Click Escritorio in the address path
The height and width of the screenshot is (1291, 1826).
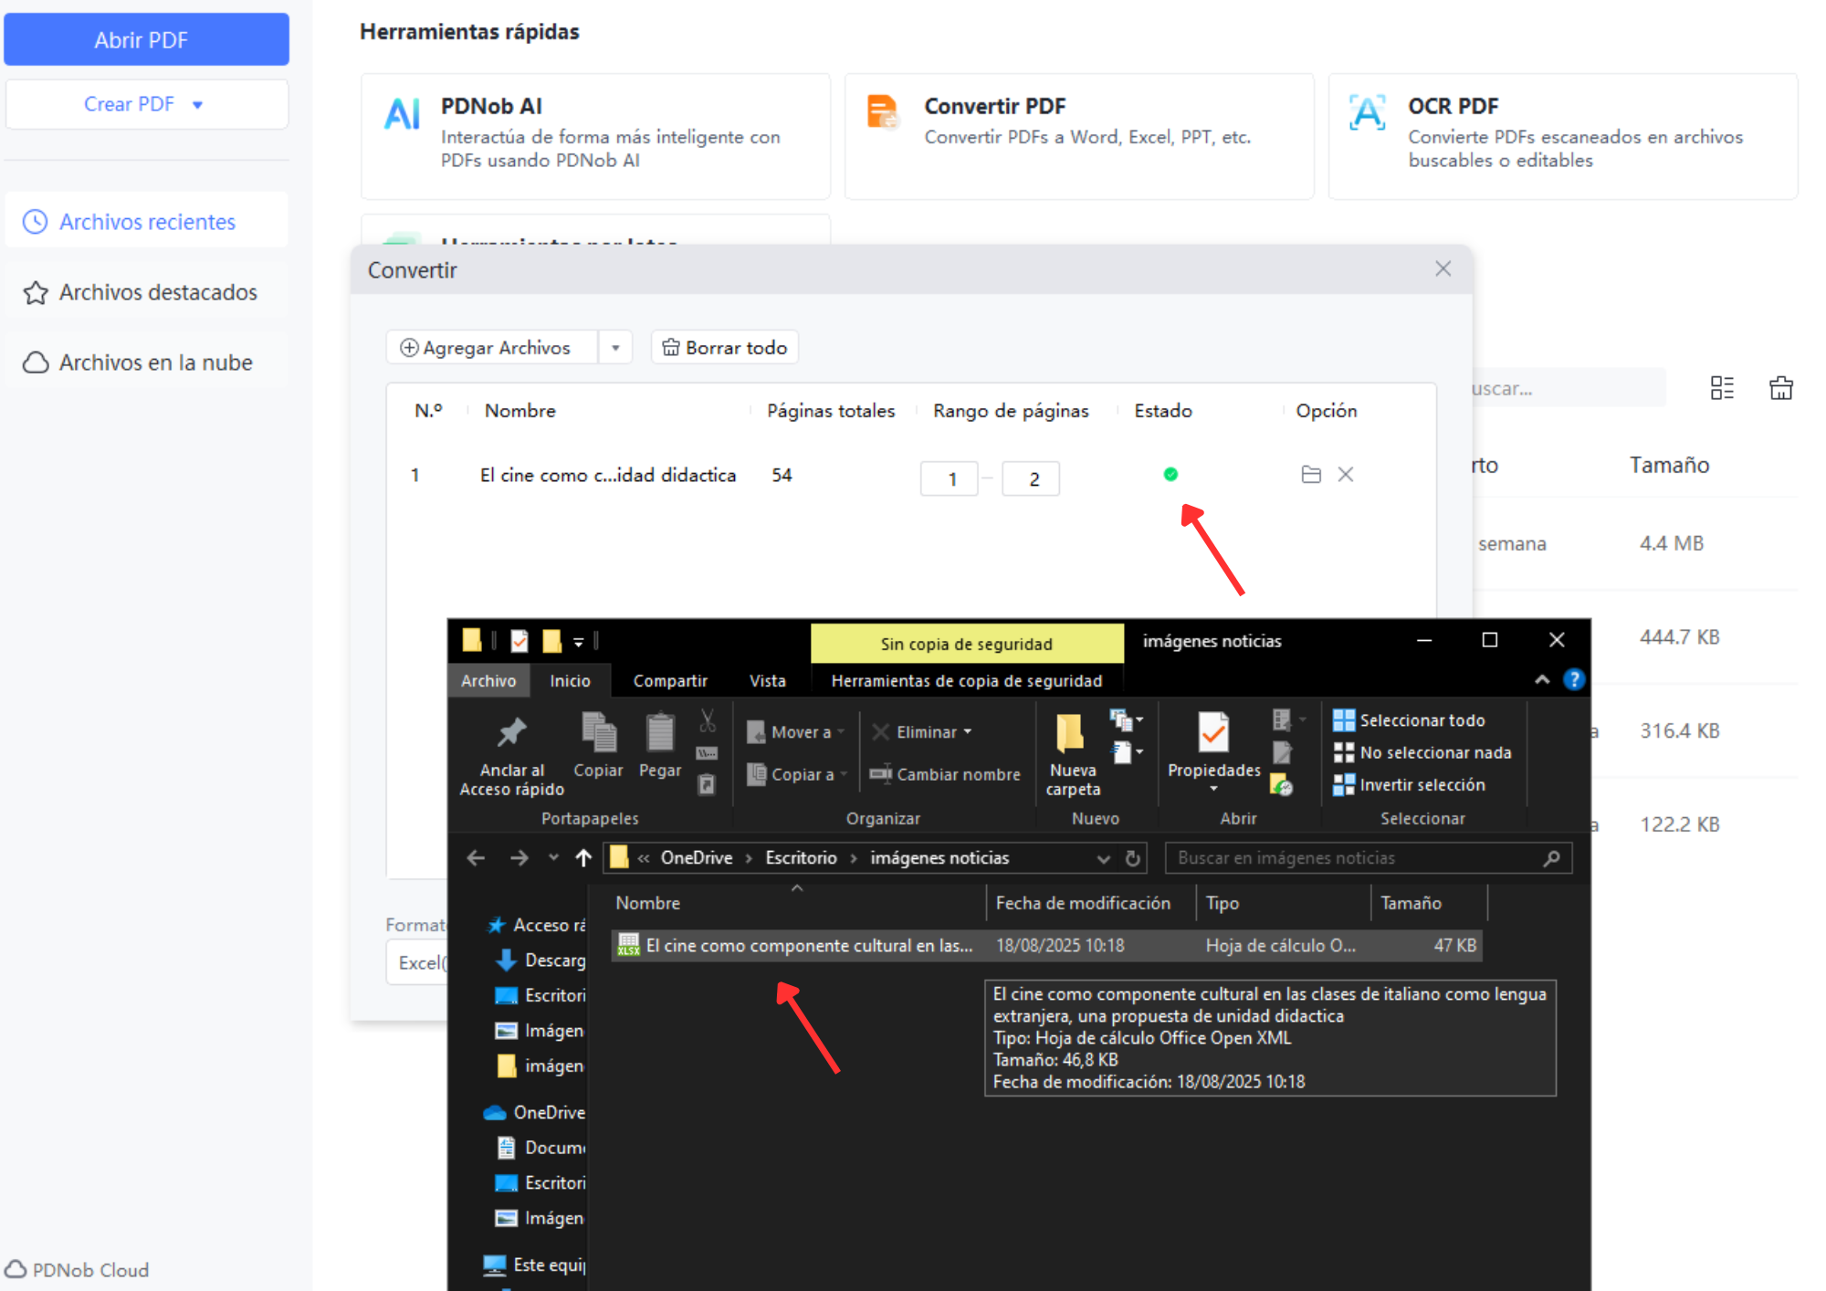coord(801,857)
